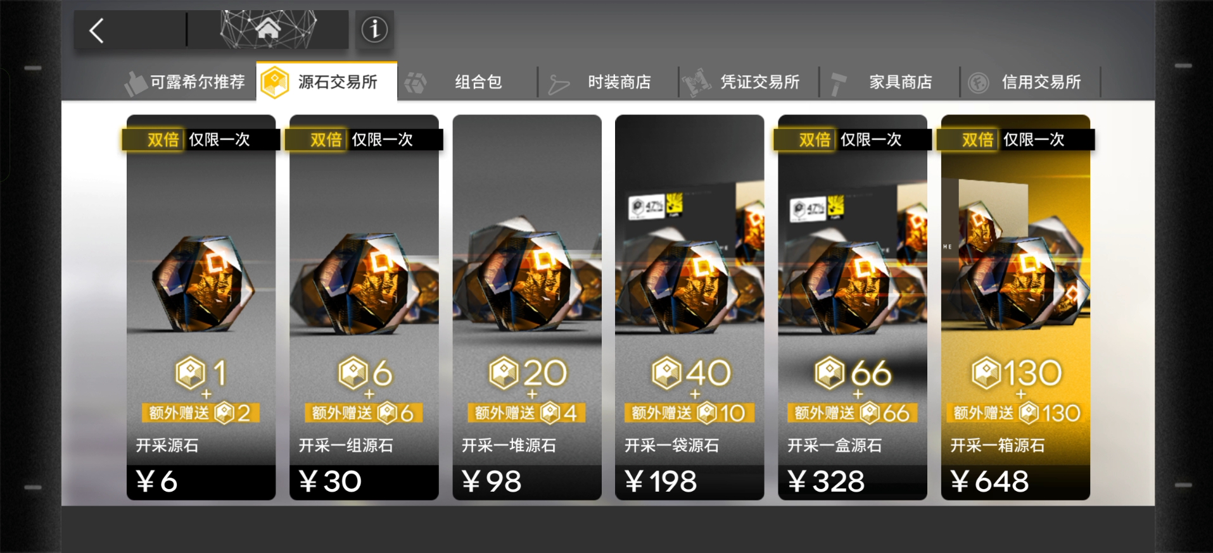This screenshot has height=553, width=1213.
Task: Switch to 信用交易所 tab
Action: coord(1031,82)
